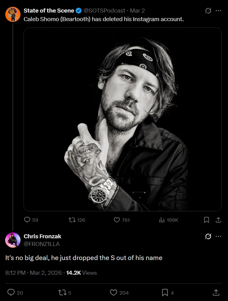Share Chris Fronzak's tweet
The image size is (228, 301).
pyautogui.click(x=216, y=293)
